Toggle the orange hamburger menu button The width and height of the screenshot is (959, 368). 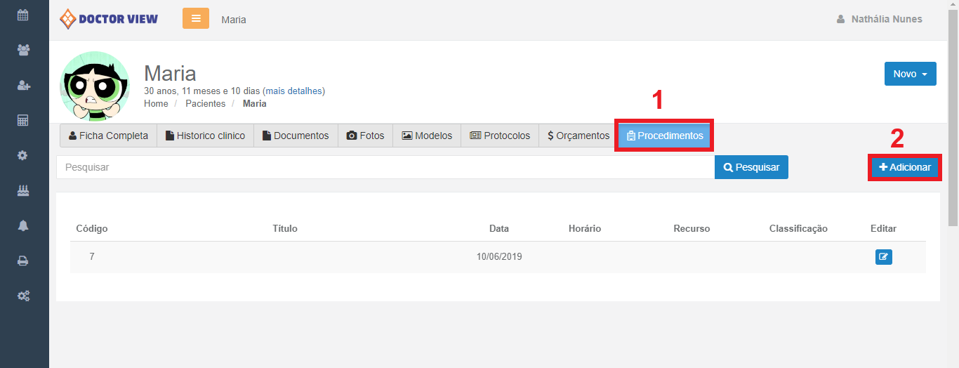(x=196, y=18)
